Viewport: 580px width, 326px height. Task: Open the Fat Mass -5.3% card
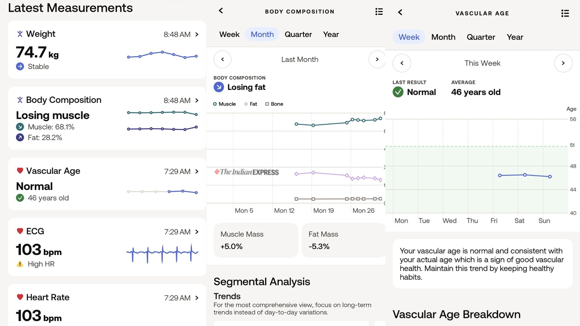pyautogui.click(x=343, y=240)
